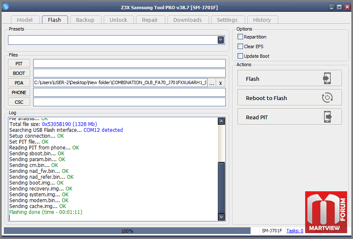This screenshot has width=353, height=239.
Task: Minimize the Z3X Samsung Tool window
Action: click(332, 7)
